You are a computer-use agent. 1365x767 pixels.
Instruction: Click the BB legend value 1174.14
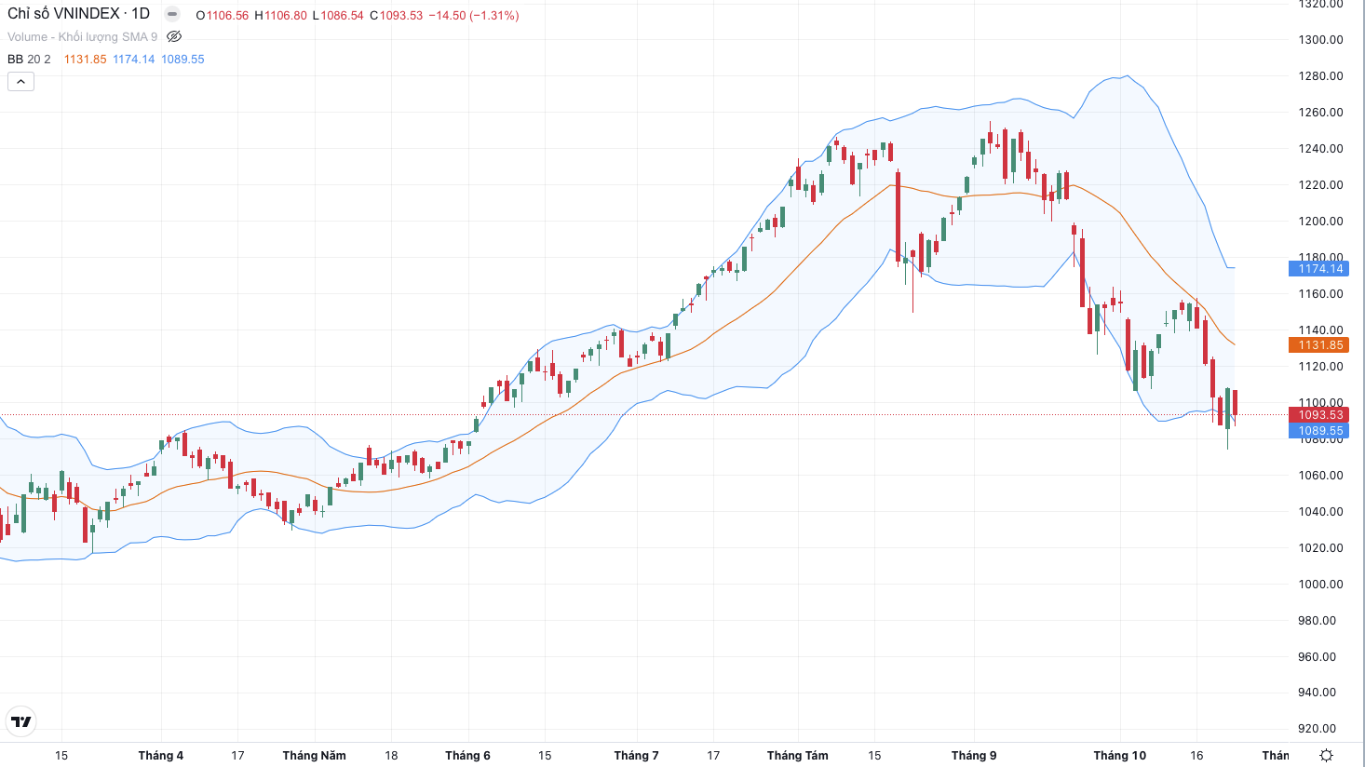[133, 59]
